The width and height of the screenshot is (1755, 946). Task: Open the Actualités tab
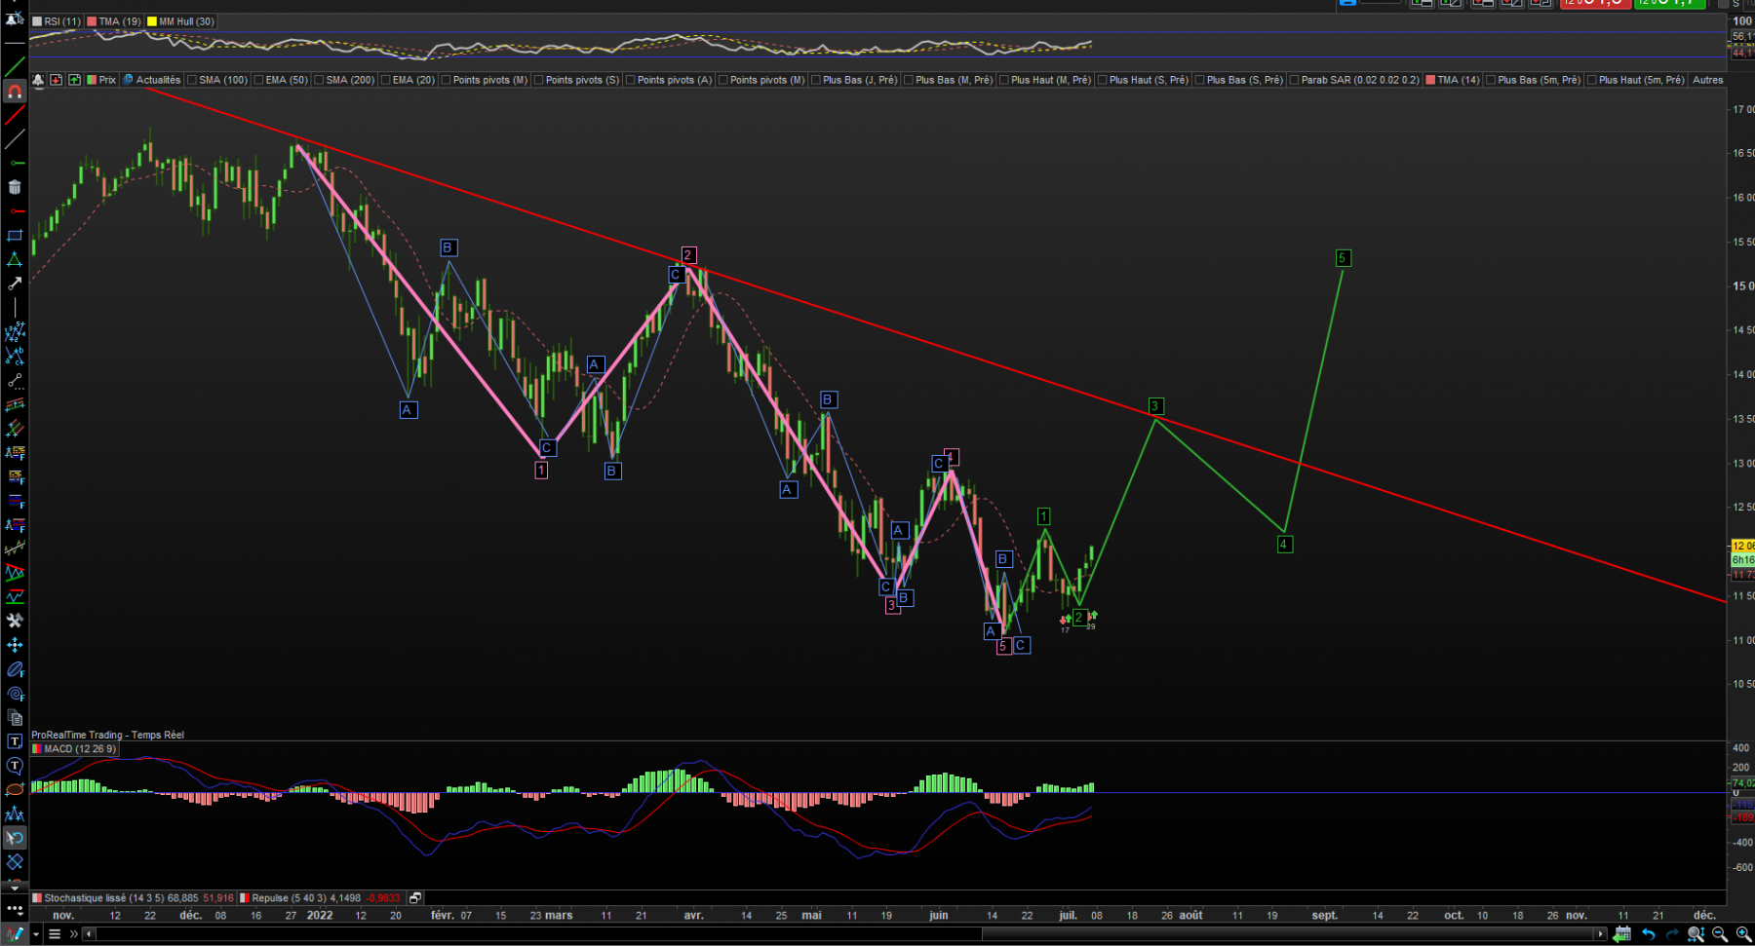point(158,80)
